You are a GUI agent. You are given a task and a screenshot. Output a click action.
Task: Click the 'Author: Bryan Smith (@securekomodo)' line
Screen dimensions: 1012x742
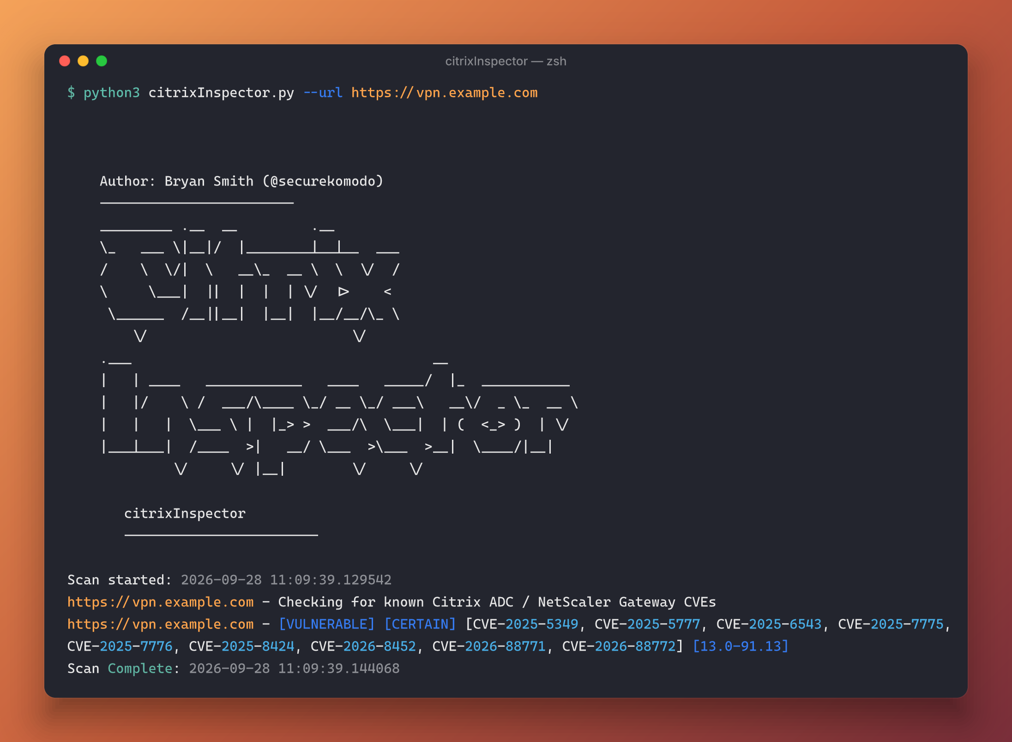241,181
